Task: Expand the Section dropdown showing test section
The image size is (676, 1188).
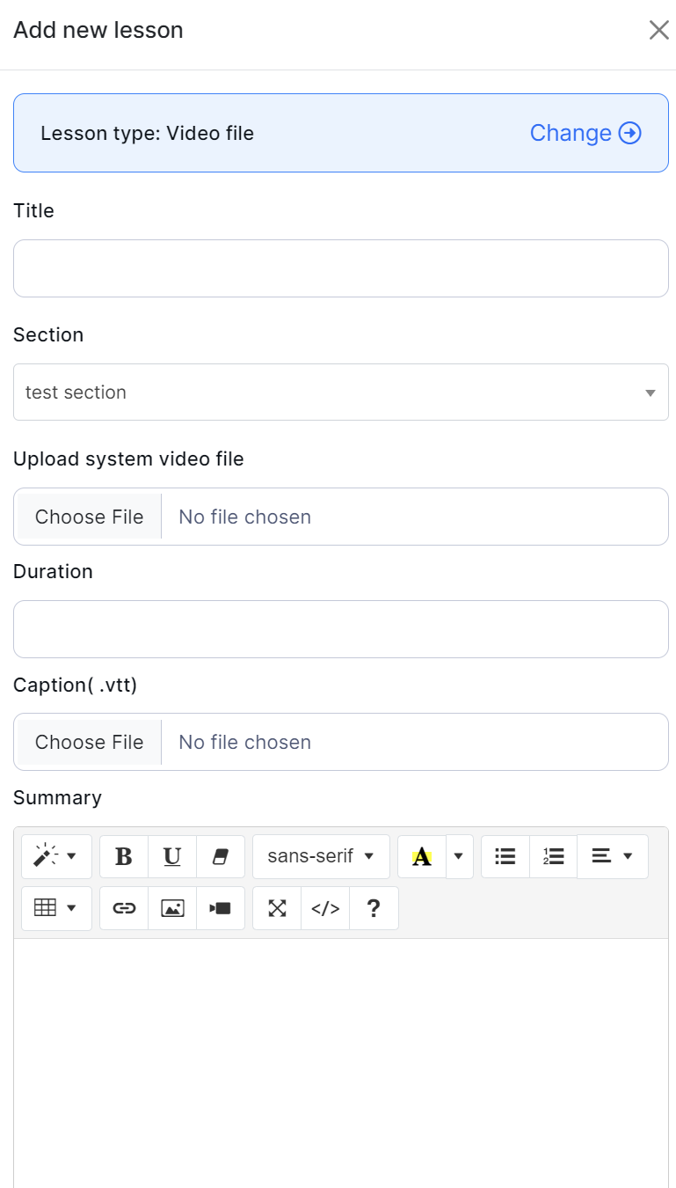Action: point(340,392)
